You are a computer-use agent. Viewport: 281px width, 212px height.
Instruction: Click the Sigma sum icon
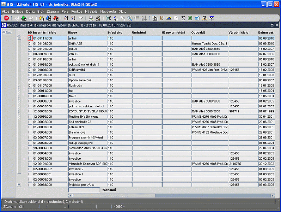point(183,18)
